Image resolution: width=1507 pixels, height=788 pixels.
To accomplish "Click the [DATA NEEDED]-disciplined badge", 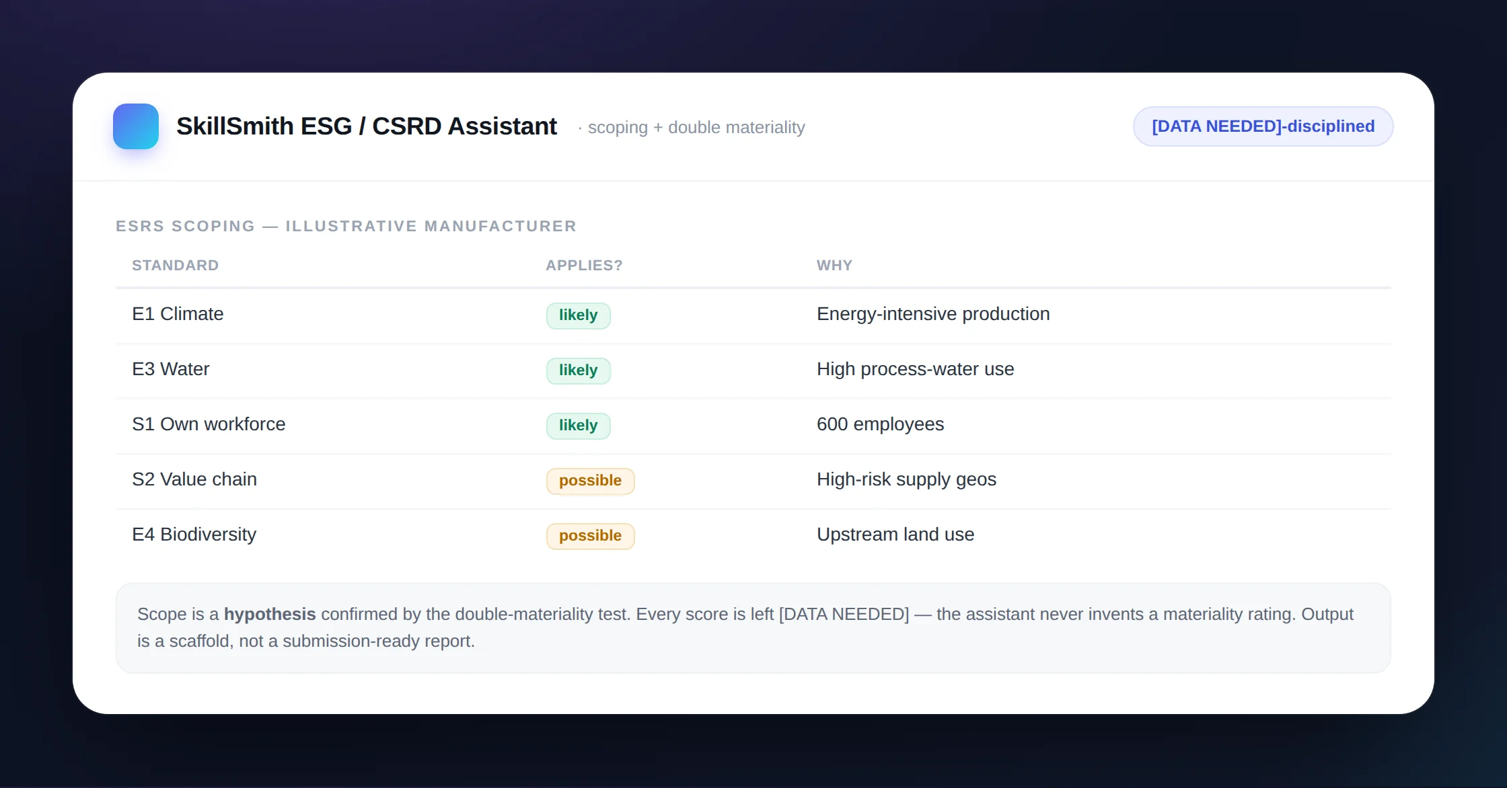I will (x=1263, y=126).
